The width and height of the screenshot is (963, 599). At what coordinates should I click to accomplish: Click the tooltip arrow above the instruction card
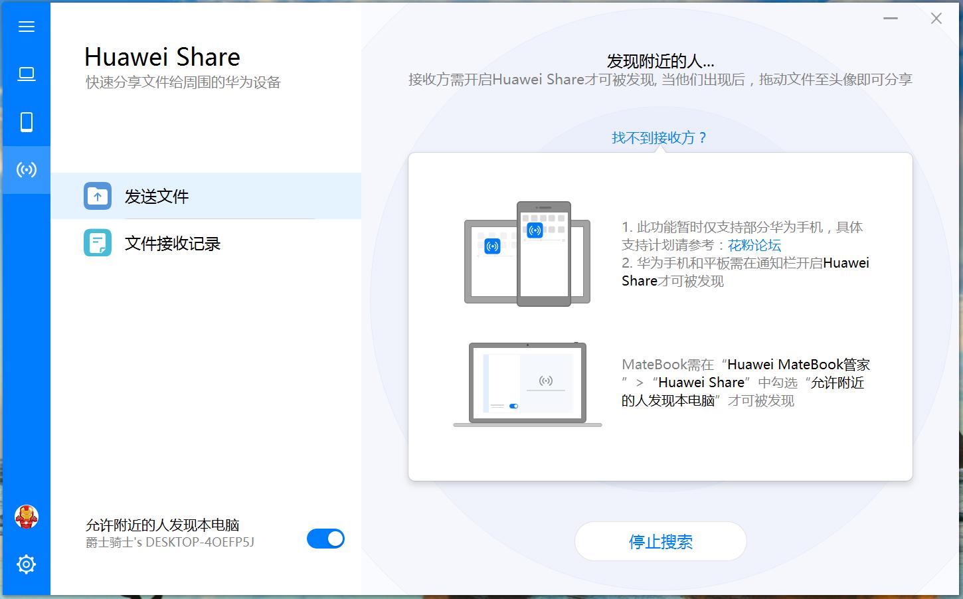click(x=659, y=151)
